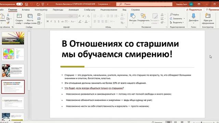Toggle text shadow S formatting
Image resolution: width=219 pixels, height=123 pixels.
[59, 22]
